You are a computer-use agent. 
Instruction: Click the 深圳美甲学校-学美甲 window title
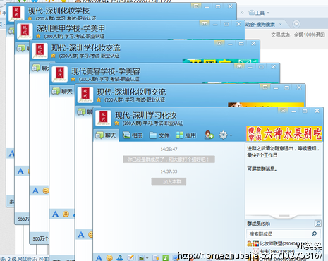(x=71, y=28)
